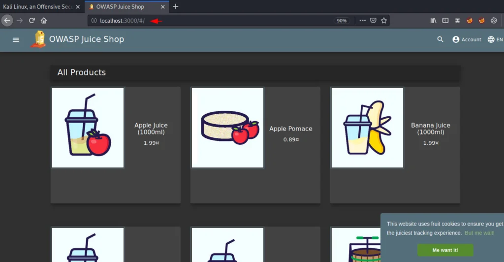
Task: Open the Apple Juice product image
Action: [x=88, y=128]
